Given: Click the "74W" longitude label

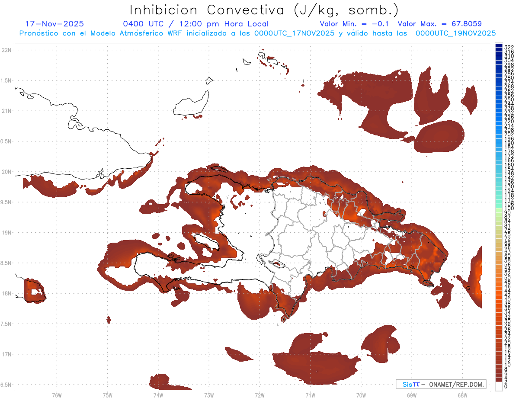Looking at the screenshot, I should tap(158, 395).
